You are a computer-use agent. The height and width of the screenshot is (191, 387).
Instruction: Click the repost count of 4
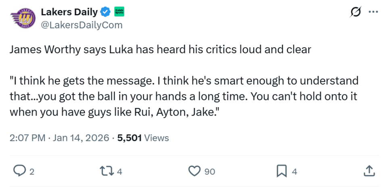[x=119, y=172]
